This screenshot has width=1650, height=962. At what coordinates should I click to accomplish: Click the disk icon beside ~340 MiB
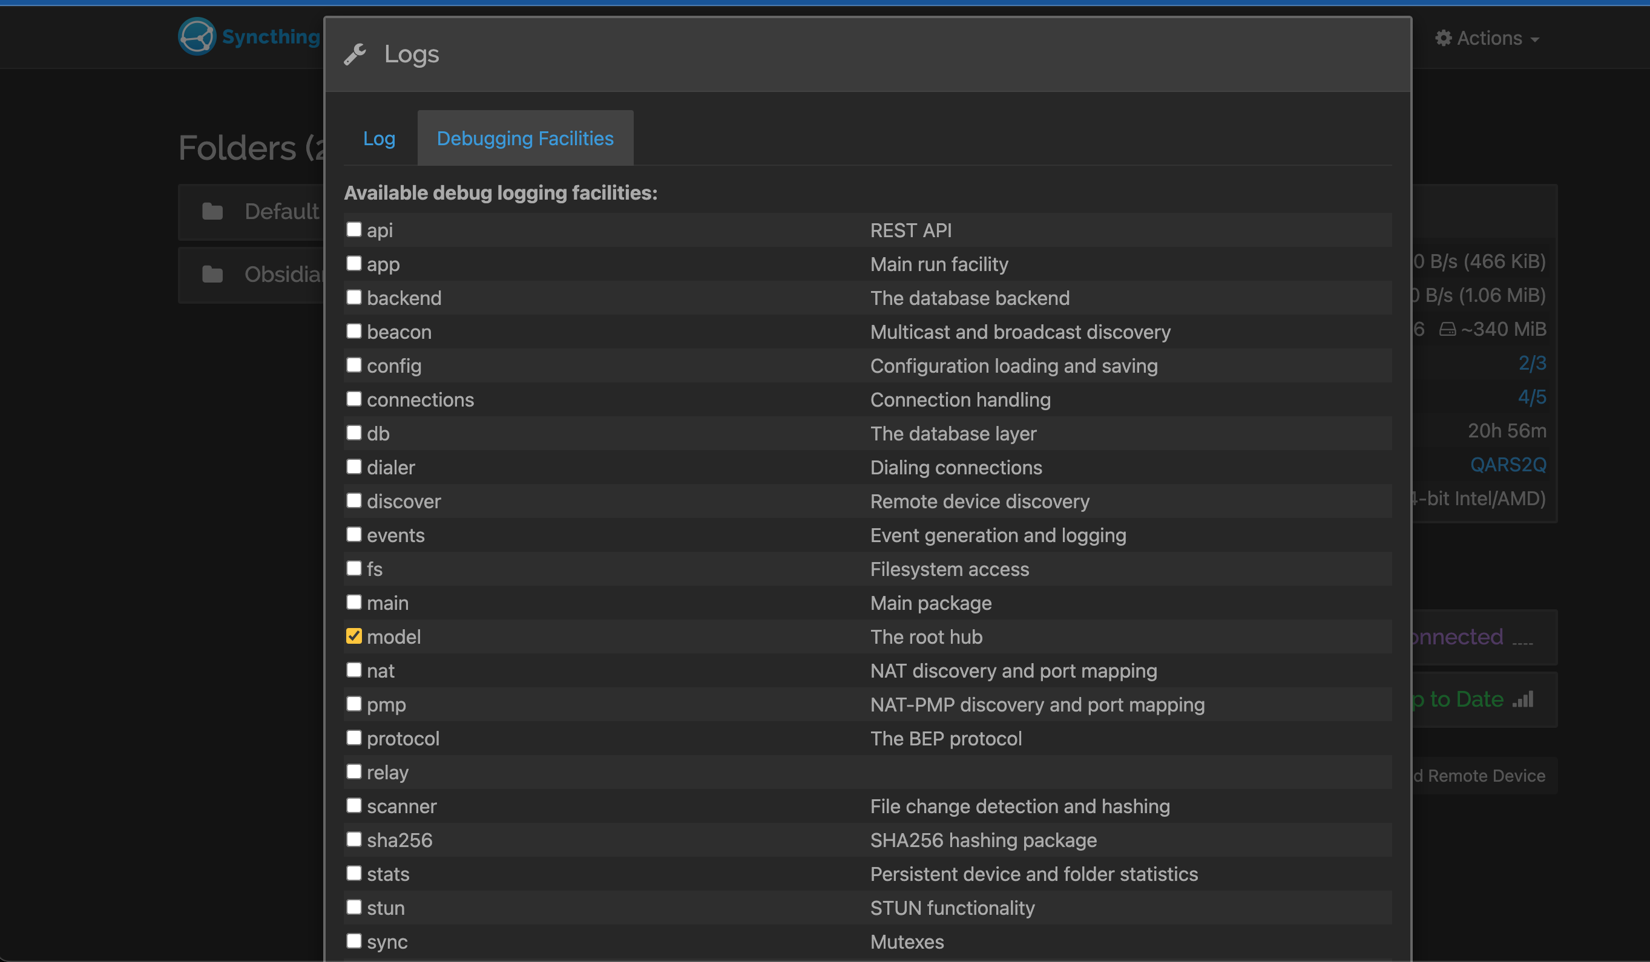click(1447, 329)
